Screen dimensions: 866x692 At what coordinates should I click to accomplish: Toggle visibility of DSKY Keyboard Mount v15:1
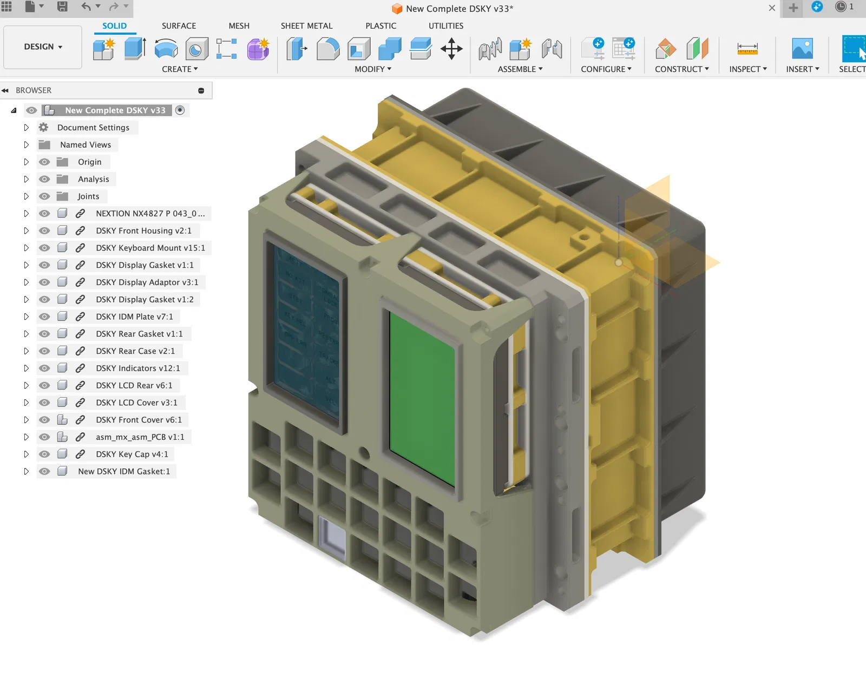click(x=44, y=248)
